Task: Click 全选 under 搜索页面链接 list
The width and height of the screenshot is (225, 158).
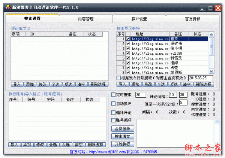Action: 161,84
